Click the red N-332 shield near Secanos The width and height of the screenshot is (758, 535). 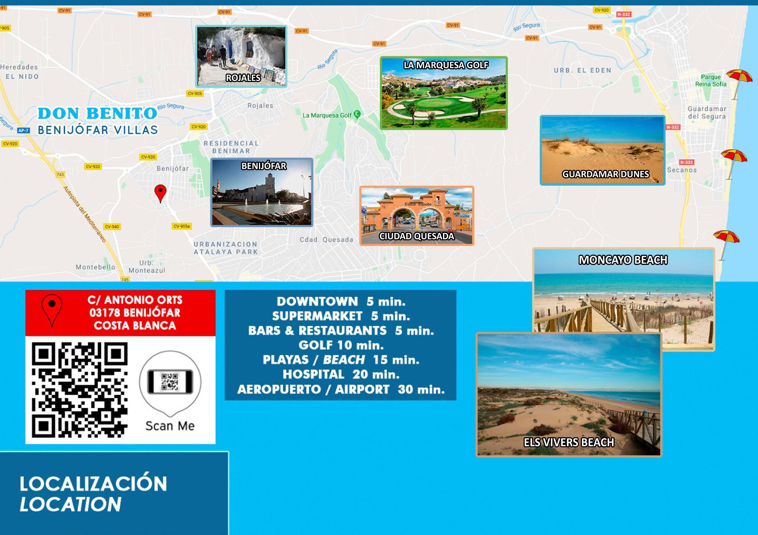687,162
